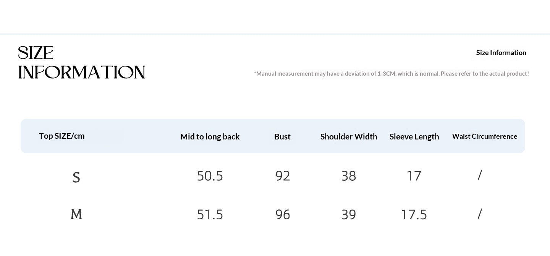This screenshot has height=256, width=550.
Task: Click the 51.5 value for size M
Action: tap(210, 214)
